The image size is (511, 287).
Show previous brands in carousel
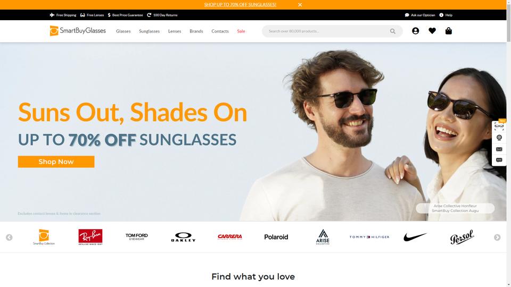pos(9,238)
